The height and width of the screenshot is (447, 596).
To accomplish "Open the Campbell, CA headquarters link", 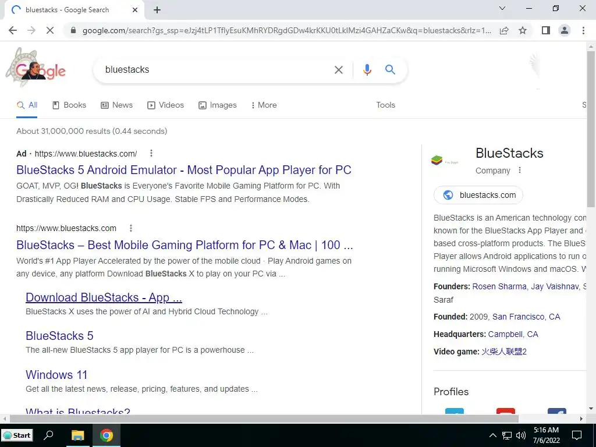I will 513,335.
